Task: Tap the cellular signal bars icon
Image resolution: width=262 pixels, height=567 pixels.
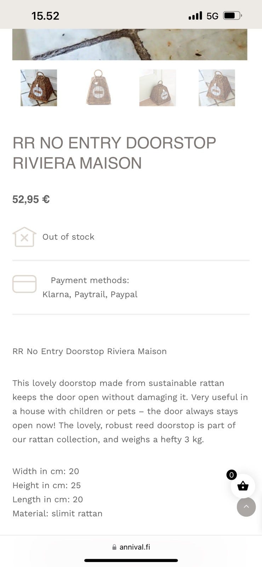Action: pos(195,16)
